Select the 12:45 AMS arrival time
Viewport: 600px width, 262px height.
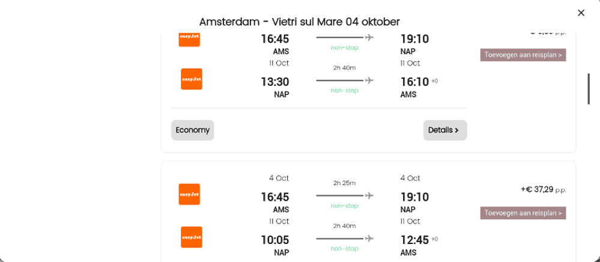[414, 240]
